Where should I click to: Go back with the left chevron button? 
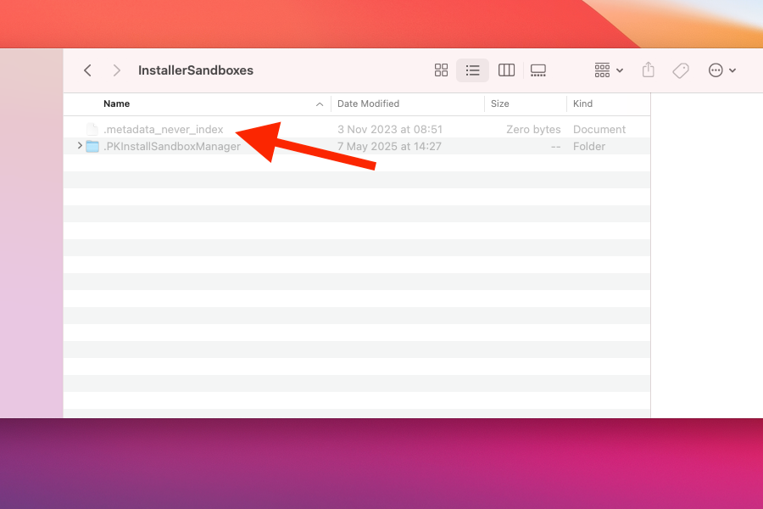point(87,70)
